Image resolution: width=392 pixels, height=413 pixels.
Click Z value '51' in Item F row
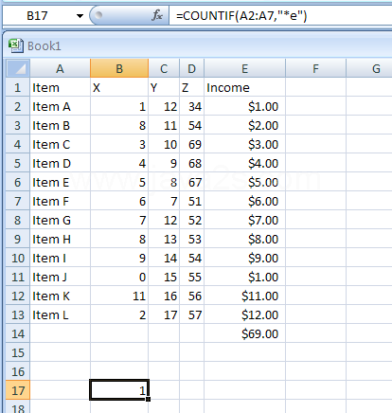pyautogui.click(x=191, y=201)
